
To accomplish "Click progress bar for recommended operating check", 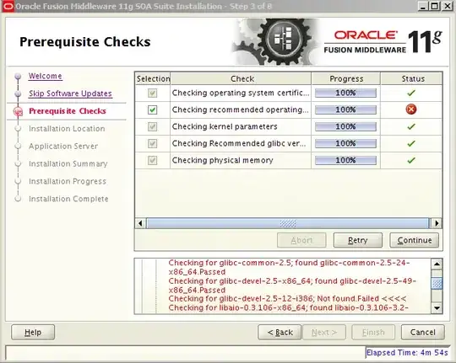I will pos(345,110).
